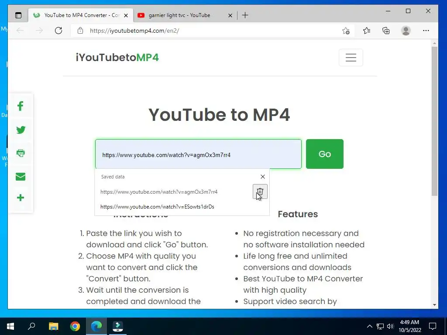Click the scrollbar down arrow

click(x=434, y=305)
